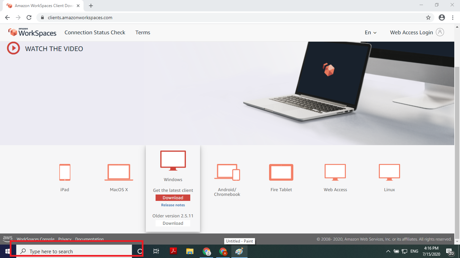Go back with browser back arrow
Image resolution: width=460 pixels, height=258 pixels.
(x=7, y=17)
